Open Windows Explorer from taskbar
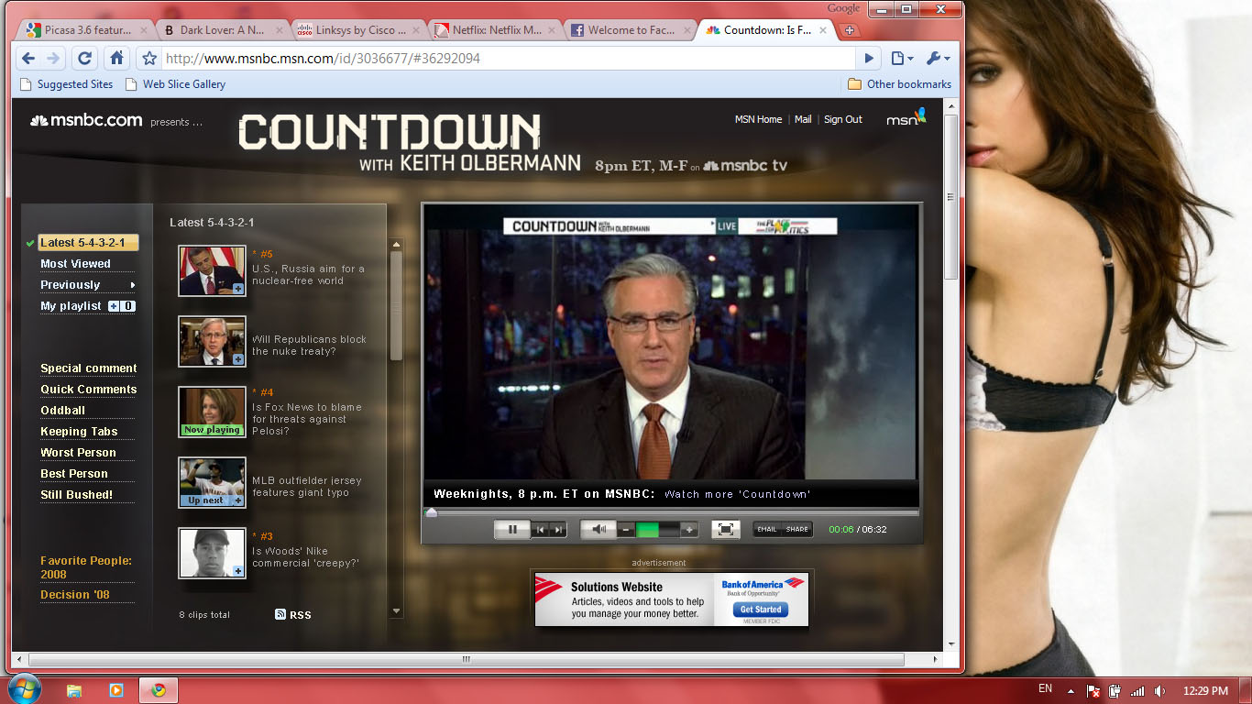The image size is (1252, 704). [x=74, y=690]
